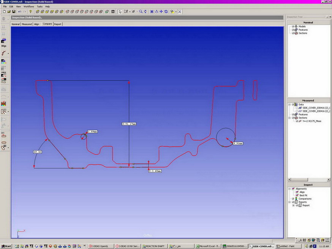Click the magnifier zoom tool
Image resolution: width=332 pixels, height=249 pixels.
(x=141, y=12)
